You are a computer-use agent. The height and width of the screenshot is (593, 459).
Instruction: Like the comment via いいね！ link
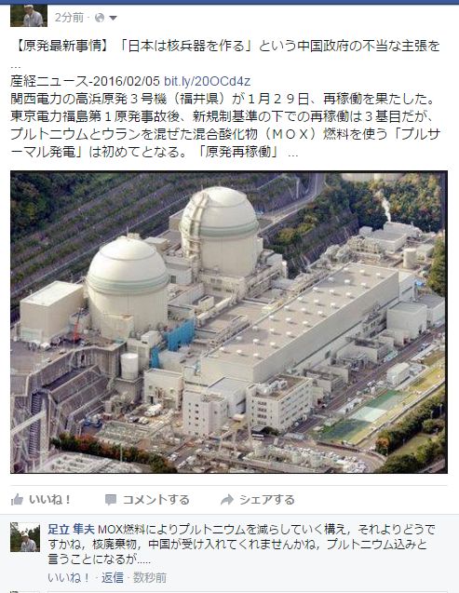(x=69, y=577)
